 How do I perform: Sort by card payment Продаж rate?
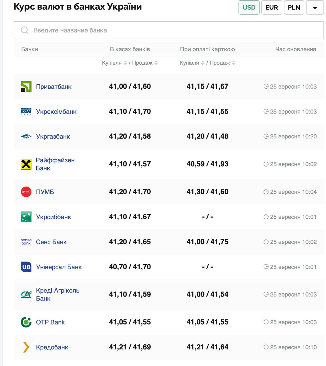pyautogui.click(x=234, y=63)
